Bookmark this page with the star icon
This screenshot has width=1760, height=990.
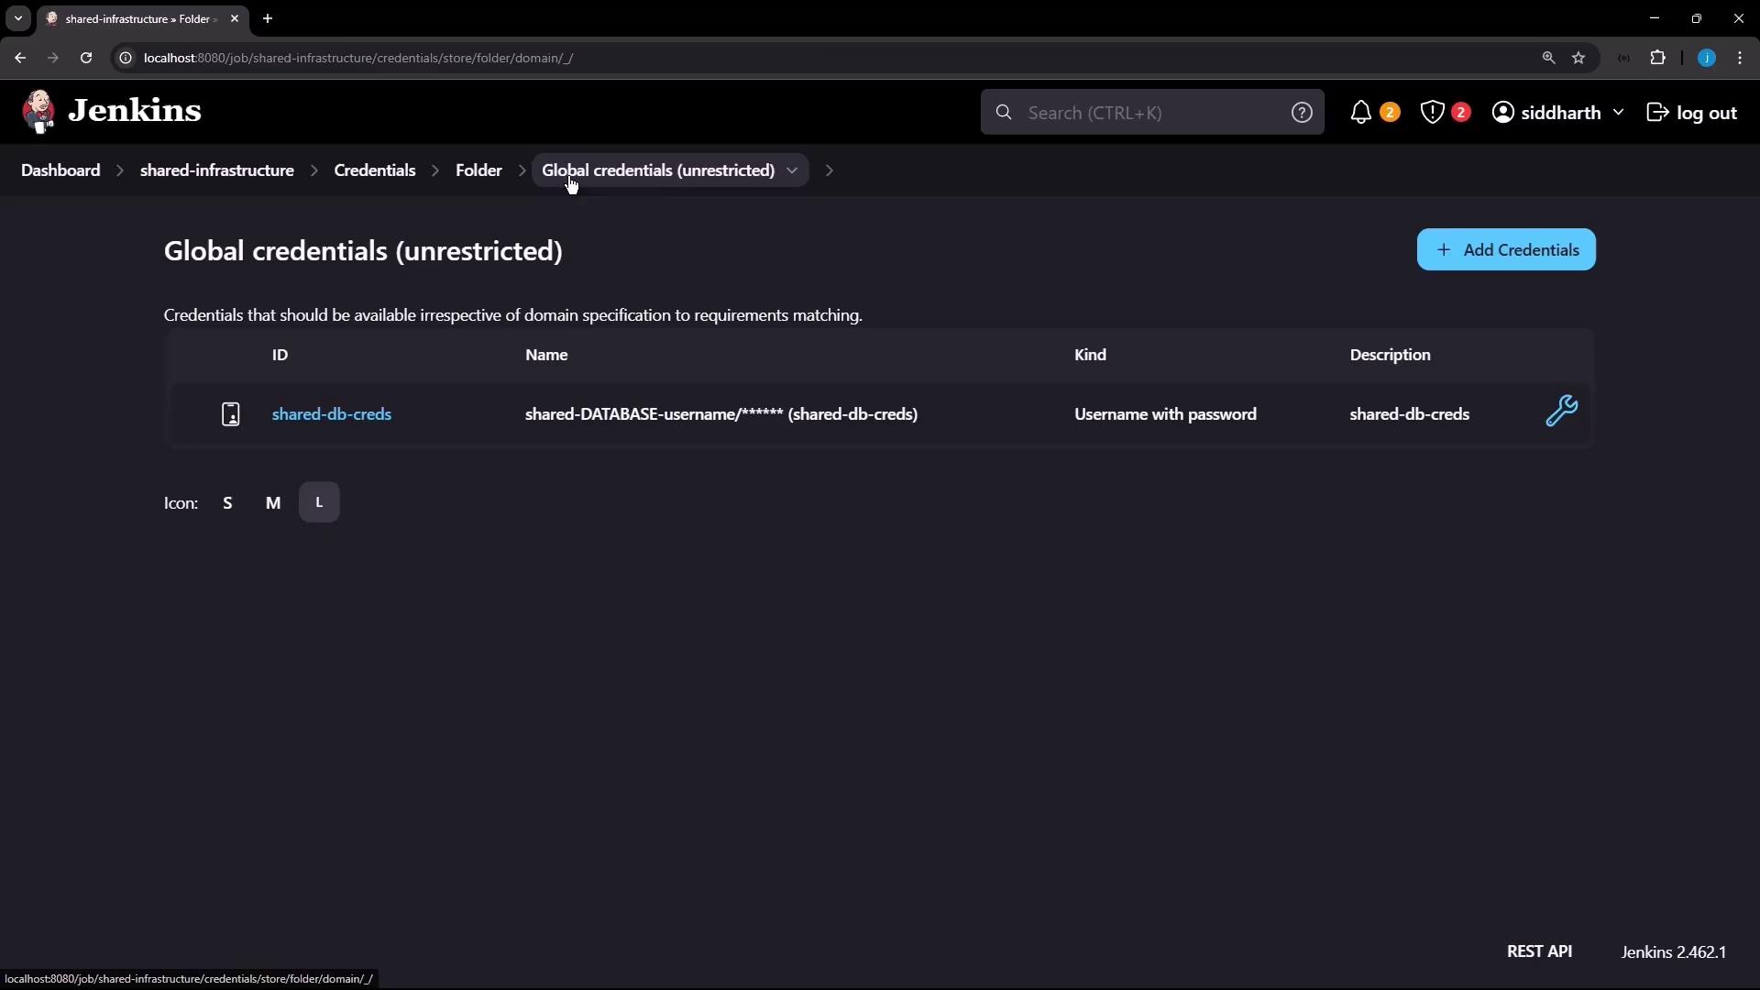[1578, 58]
